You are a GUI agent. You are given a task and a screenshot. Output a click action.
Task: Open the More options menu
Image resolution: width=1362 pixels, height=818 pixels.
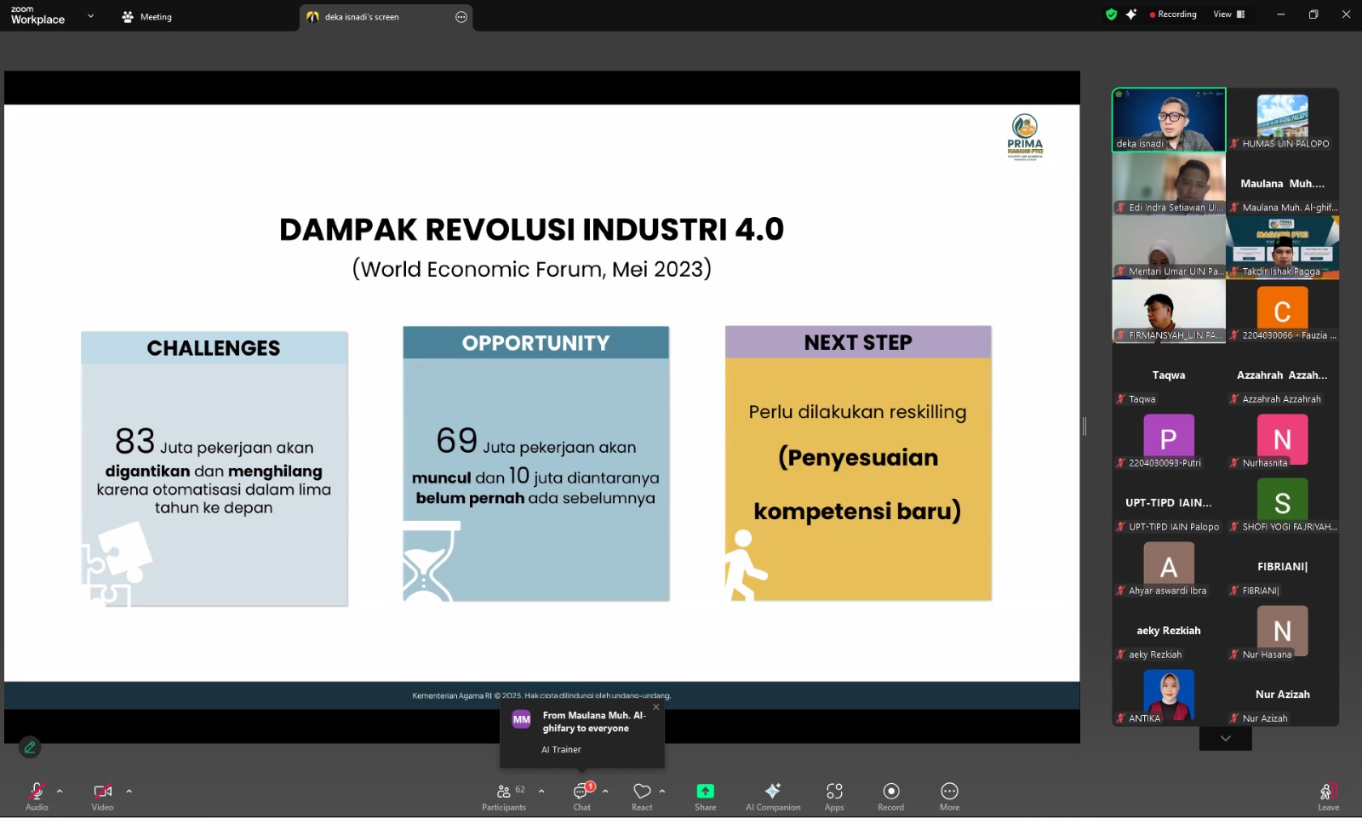[x=949, y=796]
